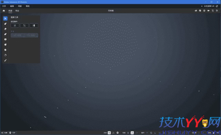Choose the first selection mode button

tap(15, 25)
